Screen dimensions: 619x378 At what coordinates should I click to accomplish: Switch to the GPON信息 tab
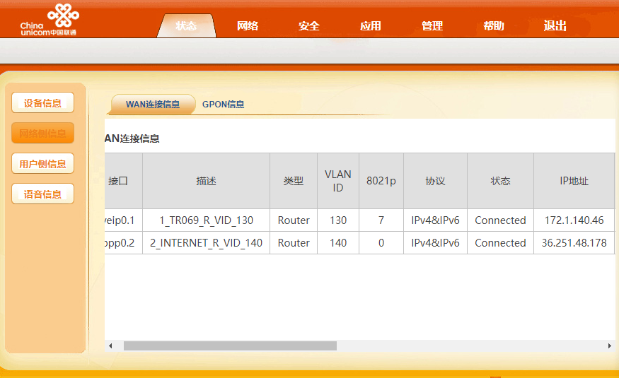pyautogui.click(x=223, y=105)
